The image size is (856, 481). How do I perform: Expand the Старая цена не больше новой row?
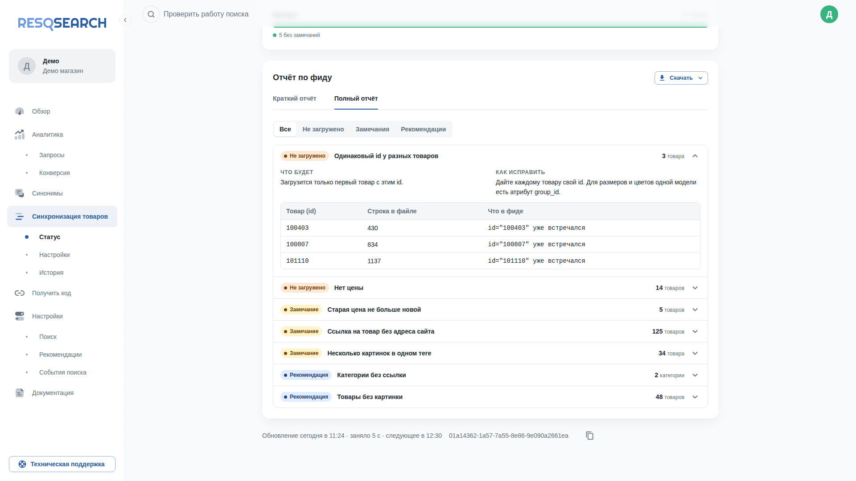(x=695, y=310)
